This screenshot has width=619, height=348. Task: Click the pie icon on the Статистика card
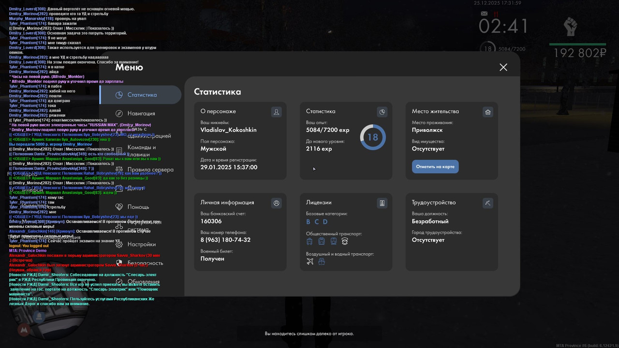click(x=382, y=112)
